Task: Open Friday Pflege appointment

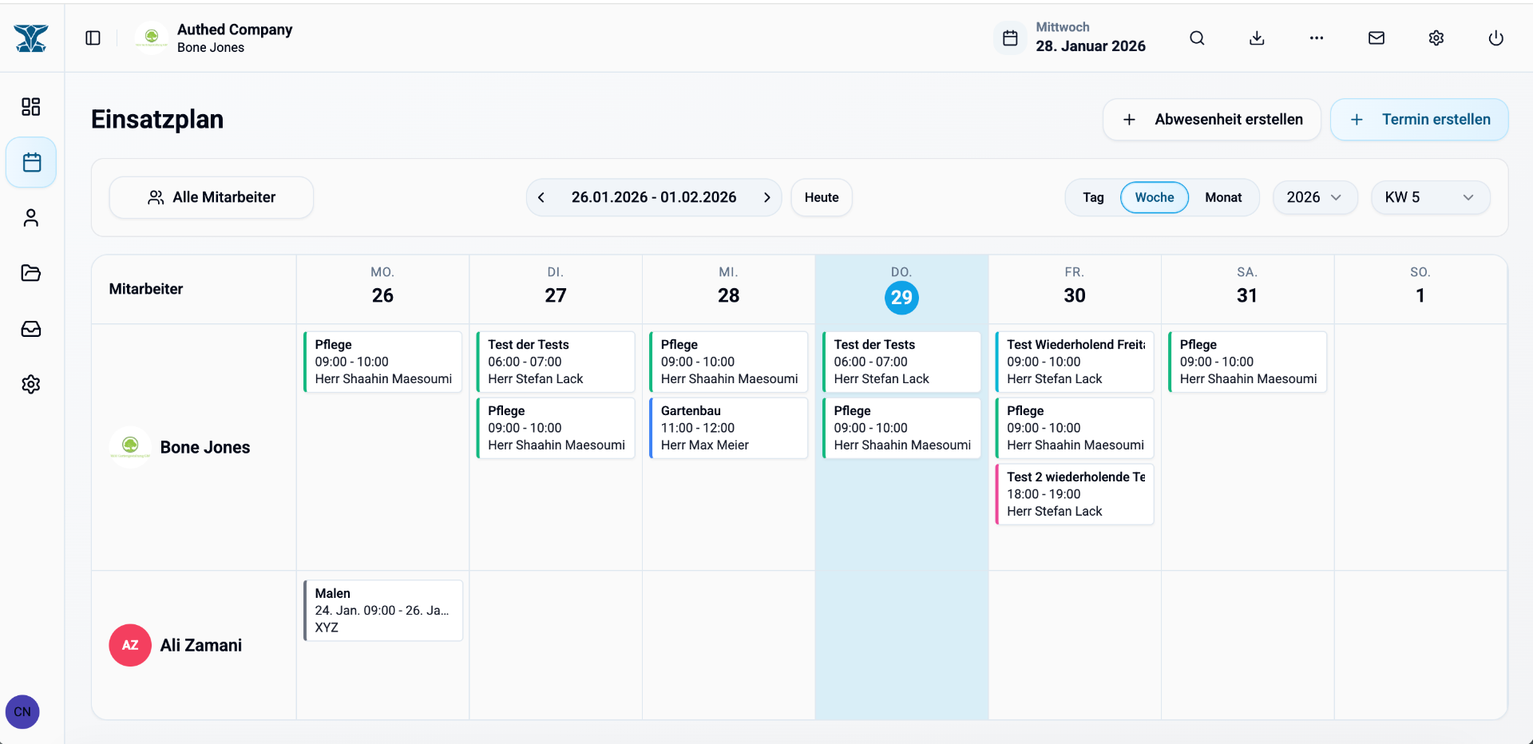Action: [x=1075, y=428]
